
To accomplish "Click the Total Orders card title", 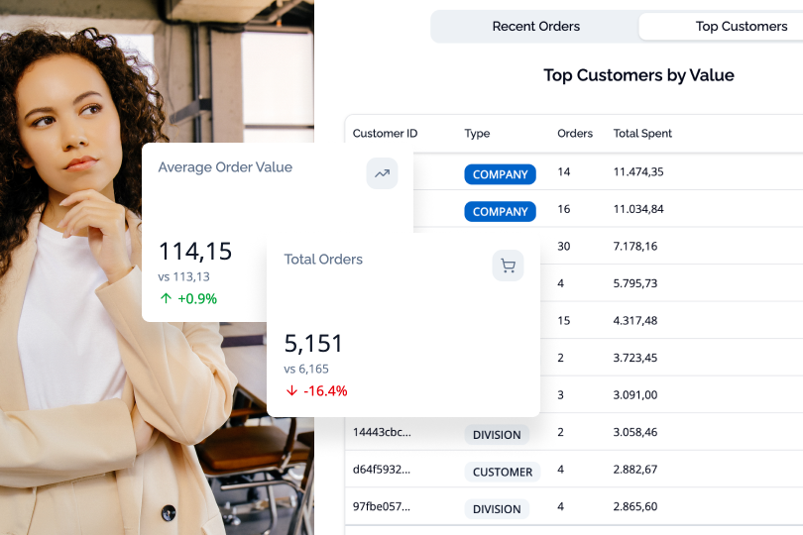I will (323, 260).
